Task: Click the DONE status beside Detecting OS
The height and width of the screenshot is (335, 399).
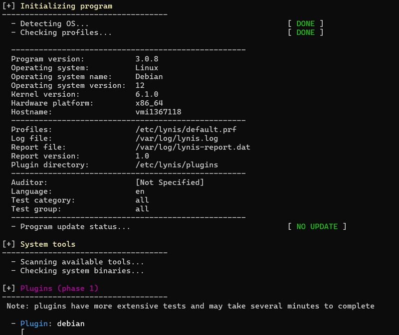Action: pyautogui.click(x=305, y=23)
